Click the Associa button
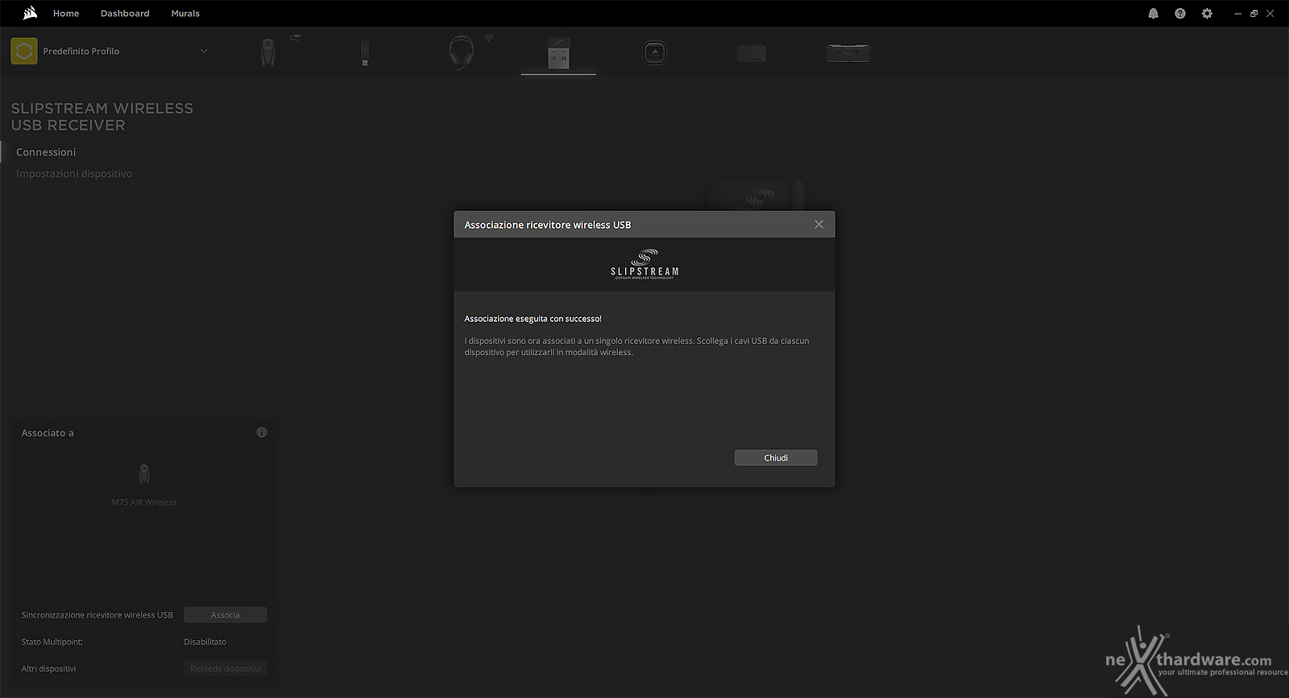The height and width of the screenshot is (698, 1289). coord(226,615)
